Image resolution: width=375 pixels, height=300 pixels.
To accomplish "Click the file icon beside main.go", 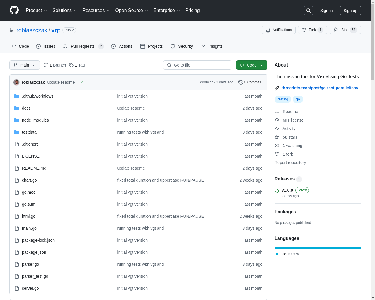I will [x=17, y=228].
